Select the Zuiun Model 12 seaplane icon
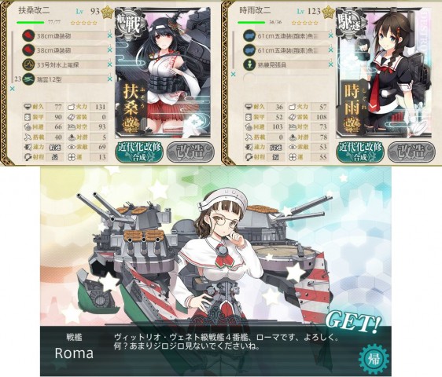Image resolution: width=442 pixels, height=377 pixels. 28,79
